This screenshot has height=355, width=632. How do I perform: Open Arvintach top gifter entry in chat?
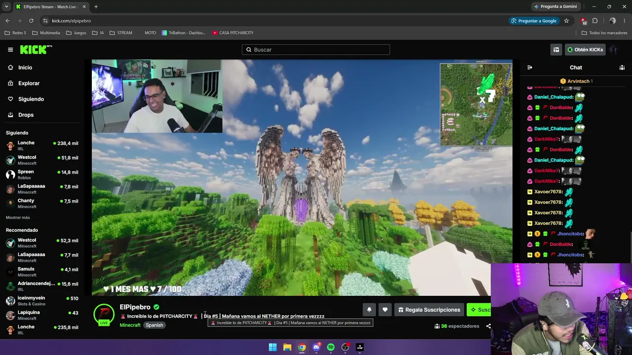point(576,81)
